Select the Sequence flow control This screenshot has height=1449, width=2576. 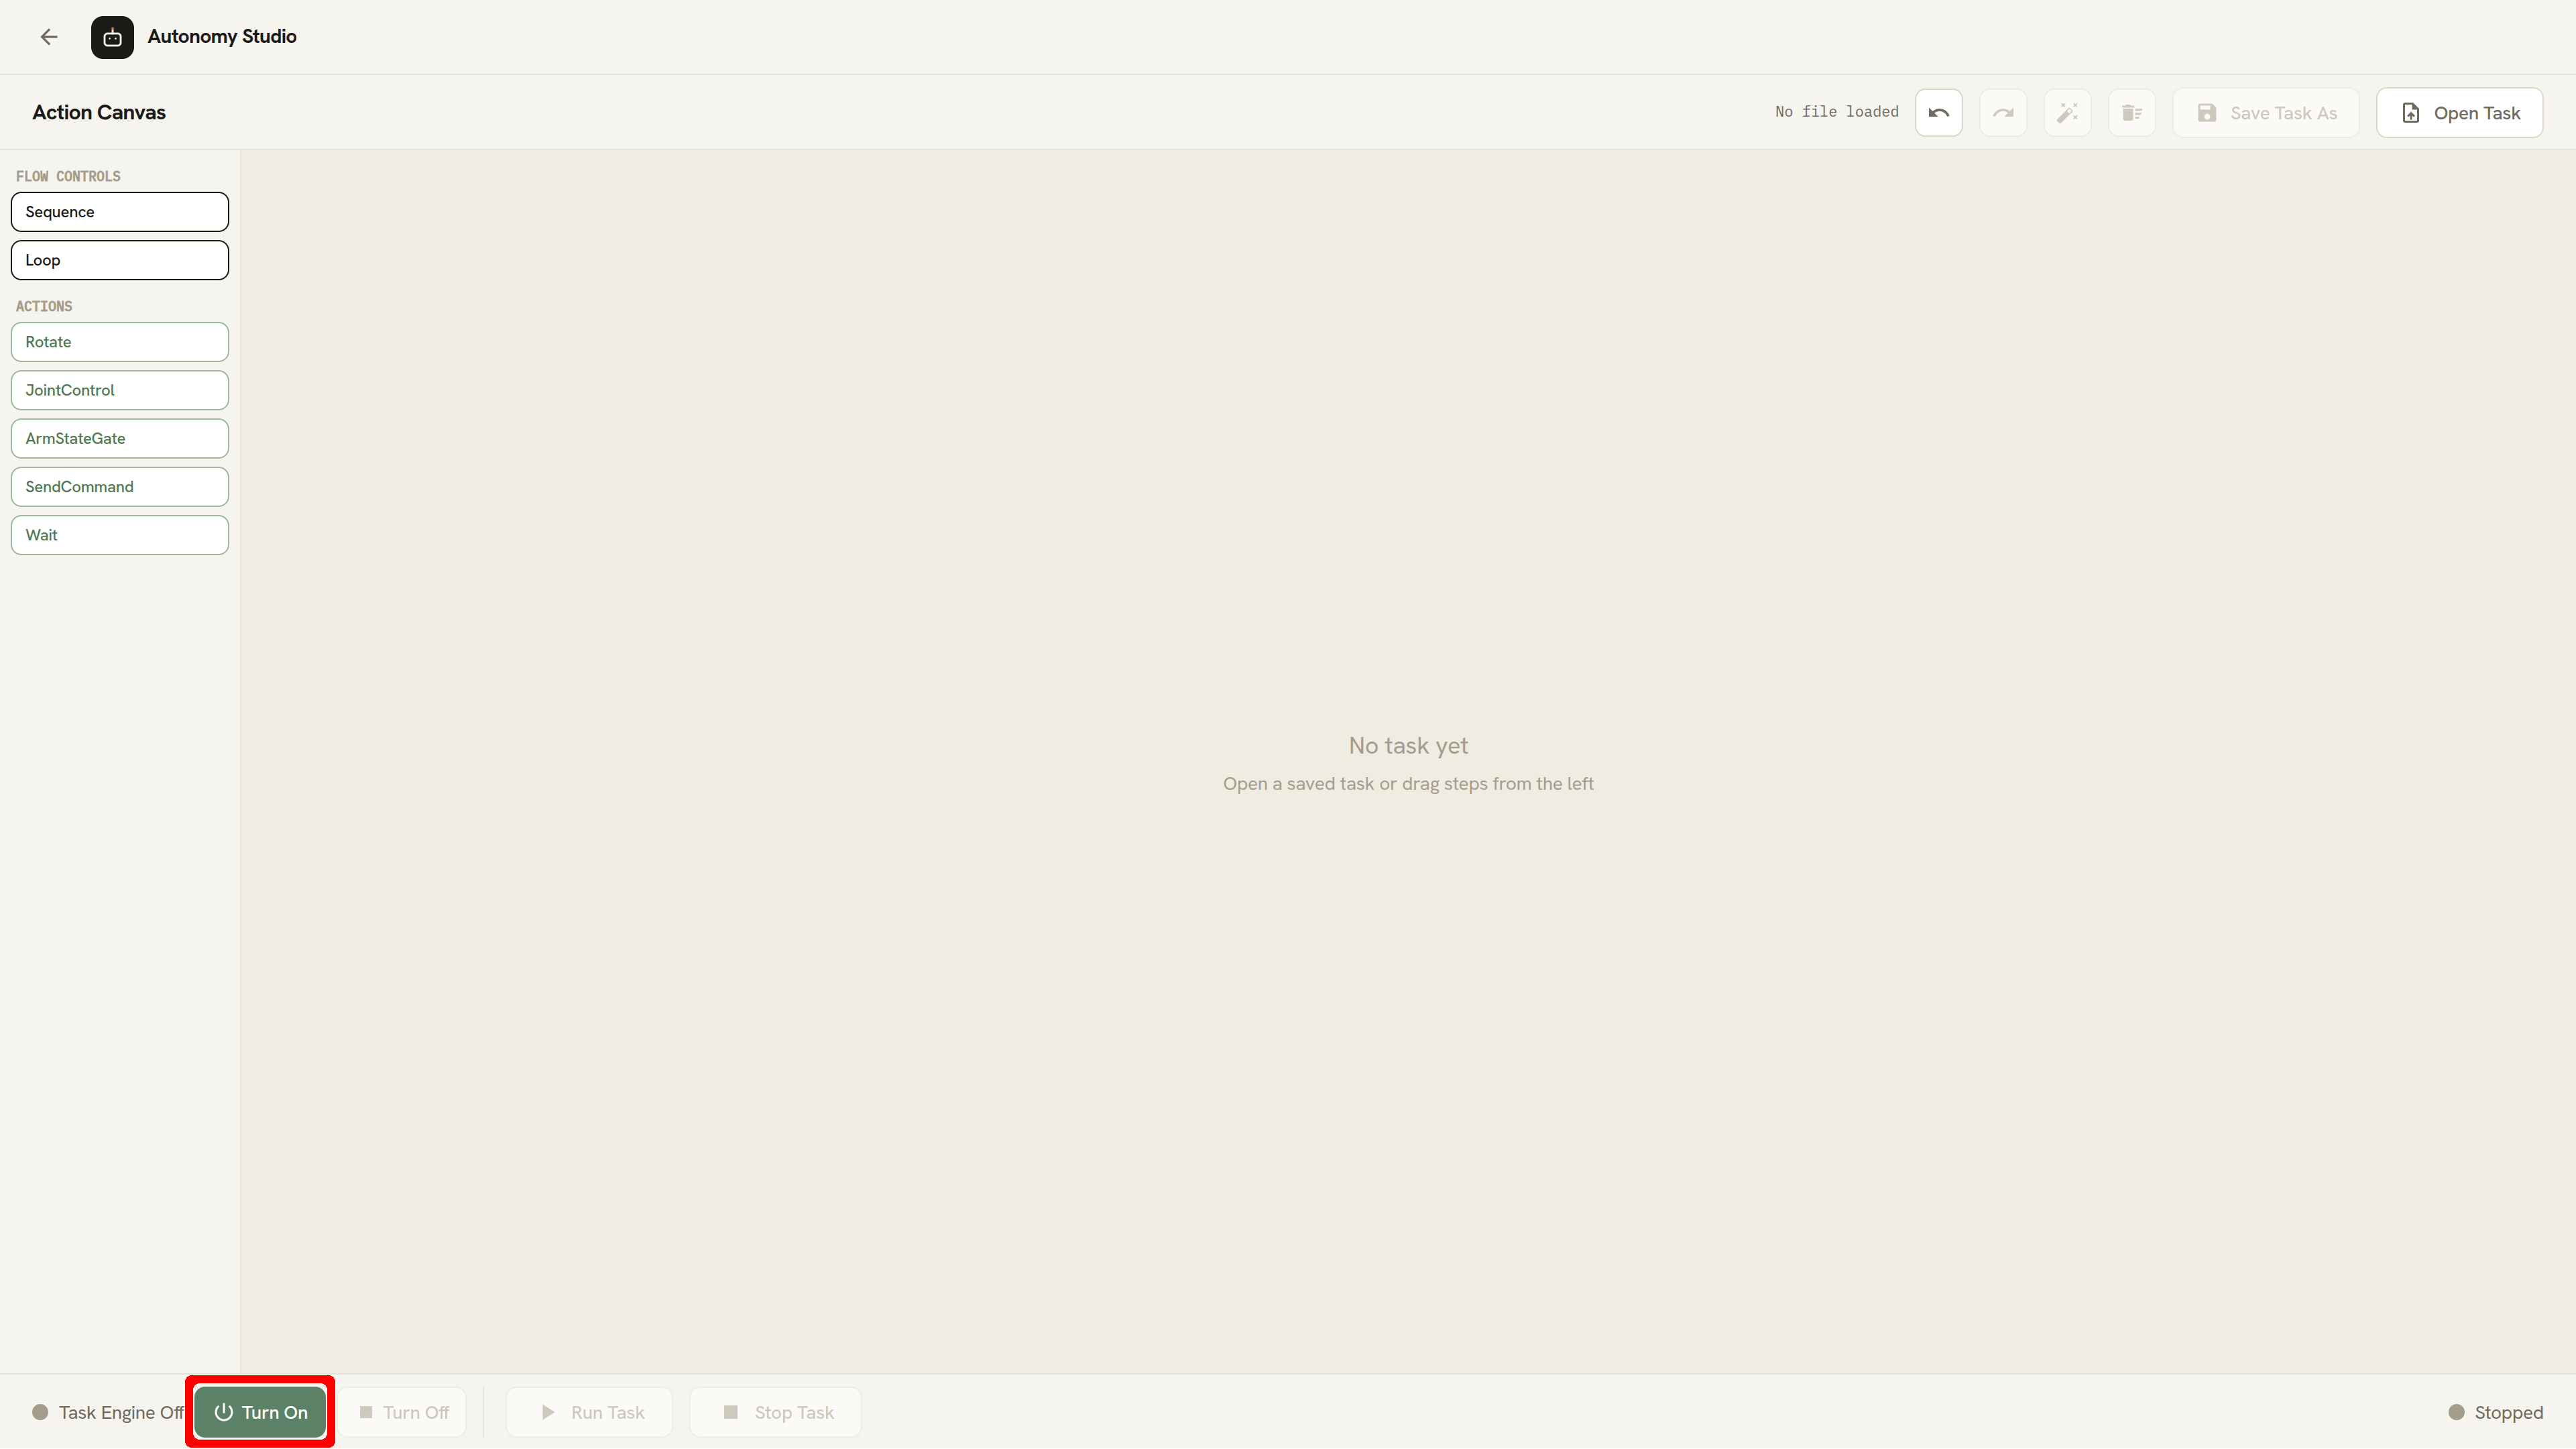tap(120, 212)
